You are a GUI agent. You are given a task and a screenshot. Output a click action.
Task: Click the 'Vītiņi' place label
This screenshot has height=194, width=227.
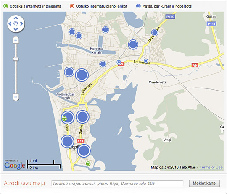(x=167, y=140)
